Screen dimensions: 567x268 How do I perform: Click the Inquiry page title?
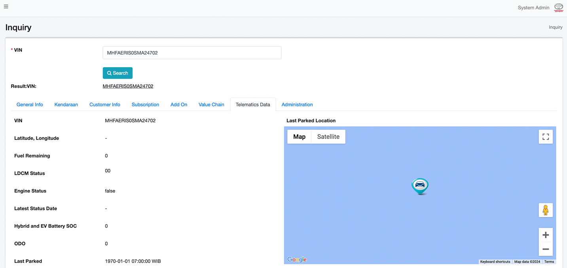coord(18,28)
